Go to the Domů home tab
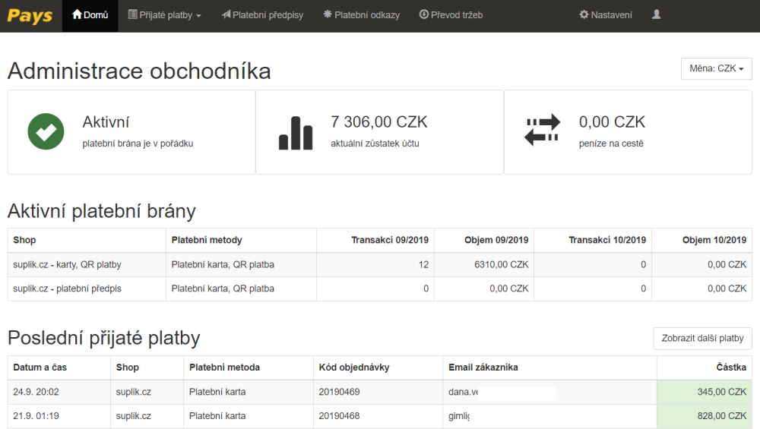Screen dimensions: 760x429 (x=90, y=15)
